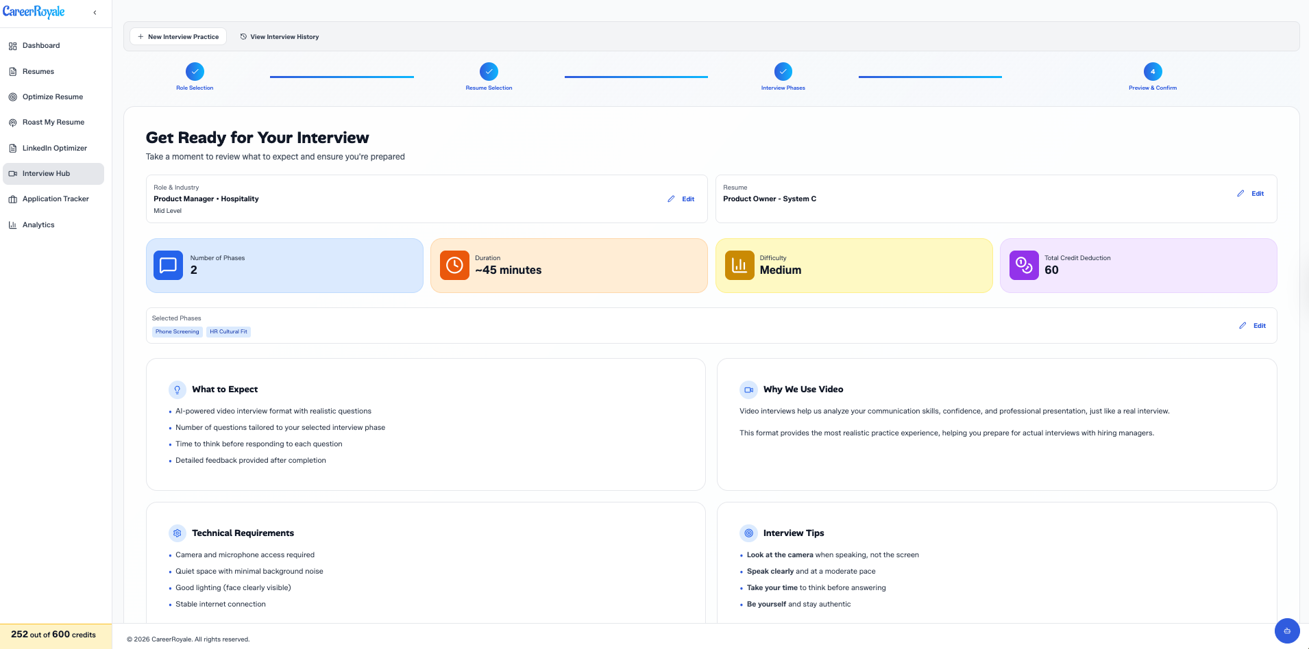The height and width of the screenshot is (649, 1309).
Task: Edit the selected Resume
Action: pyautogui.click(x=1250, y=193)
